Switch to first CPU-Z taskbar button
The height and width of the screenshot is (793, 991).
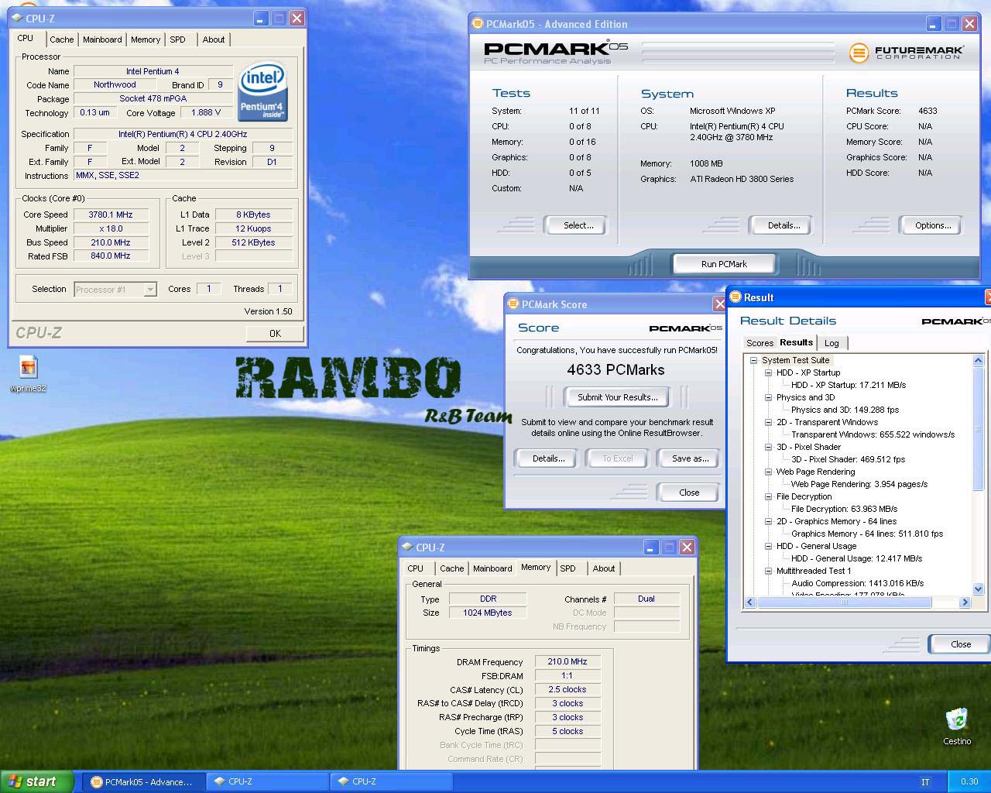(x=267, y=781)
